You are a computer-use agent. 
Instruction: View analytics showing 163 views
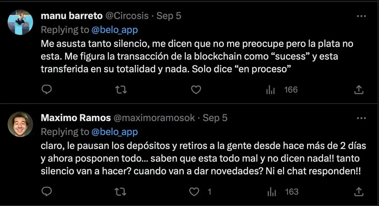coord(282,192)
